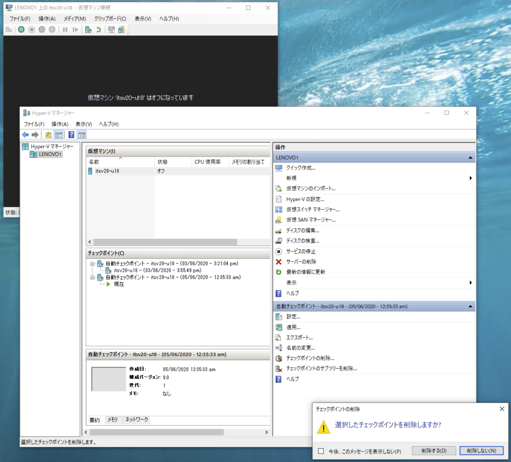Viewport: 511px width, 462px height.
Task: Collapse the LENOVO1 actions section header
Action: (470, 157)
